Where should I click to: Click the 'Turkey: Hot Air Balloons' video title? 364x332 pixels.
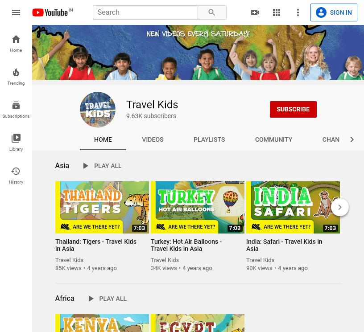186,245
